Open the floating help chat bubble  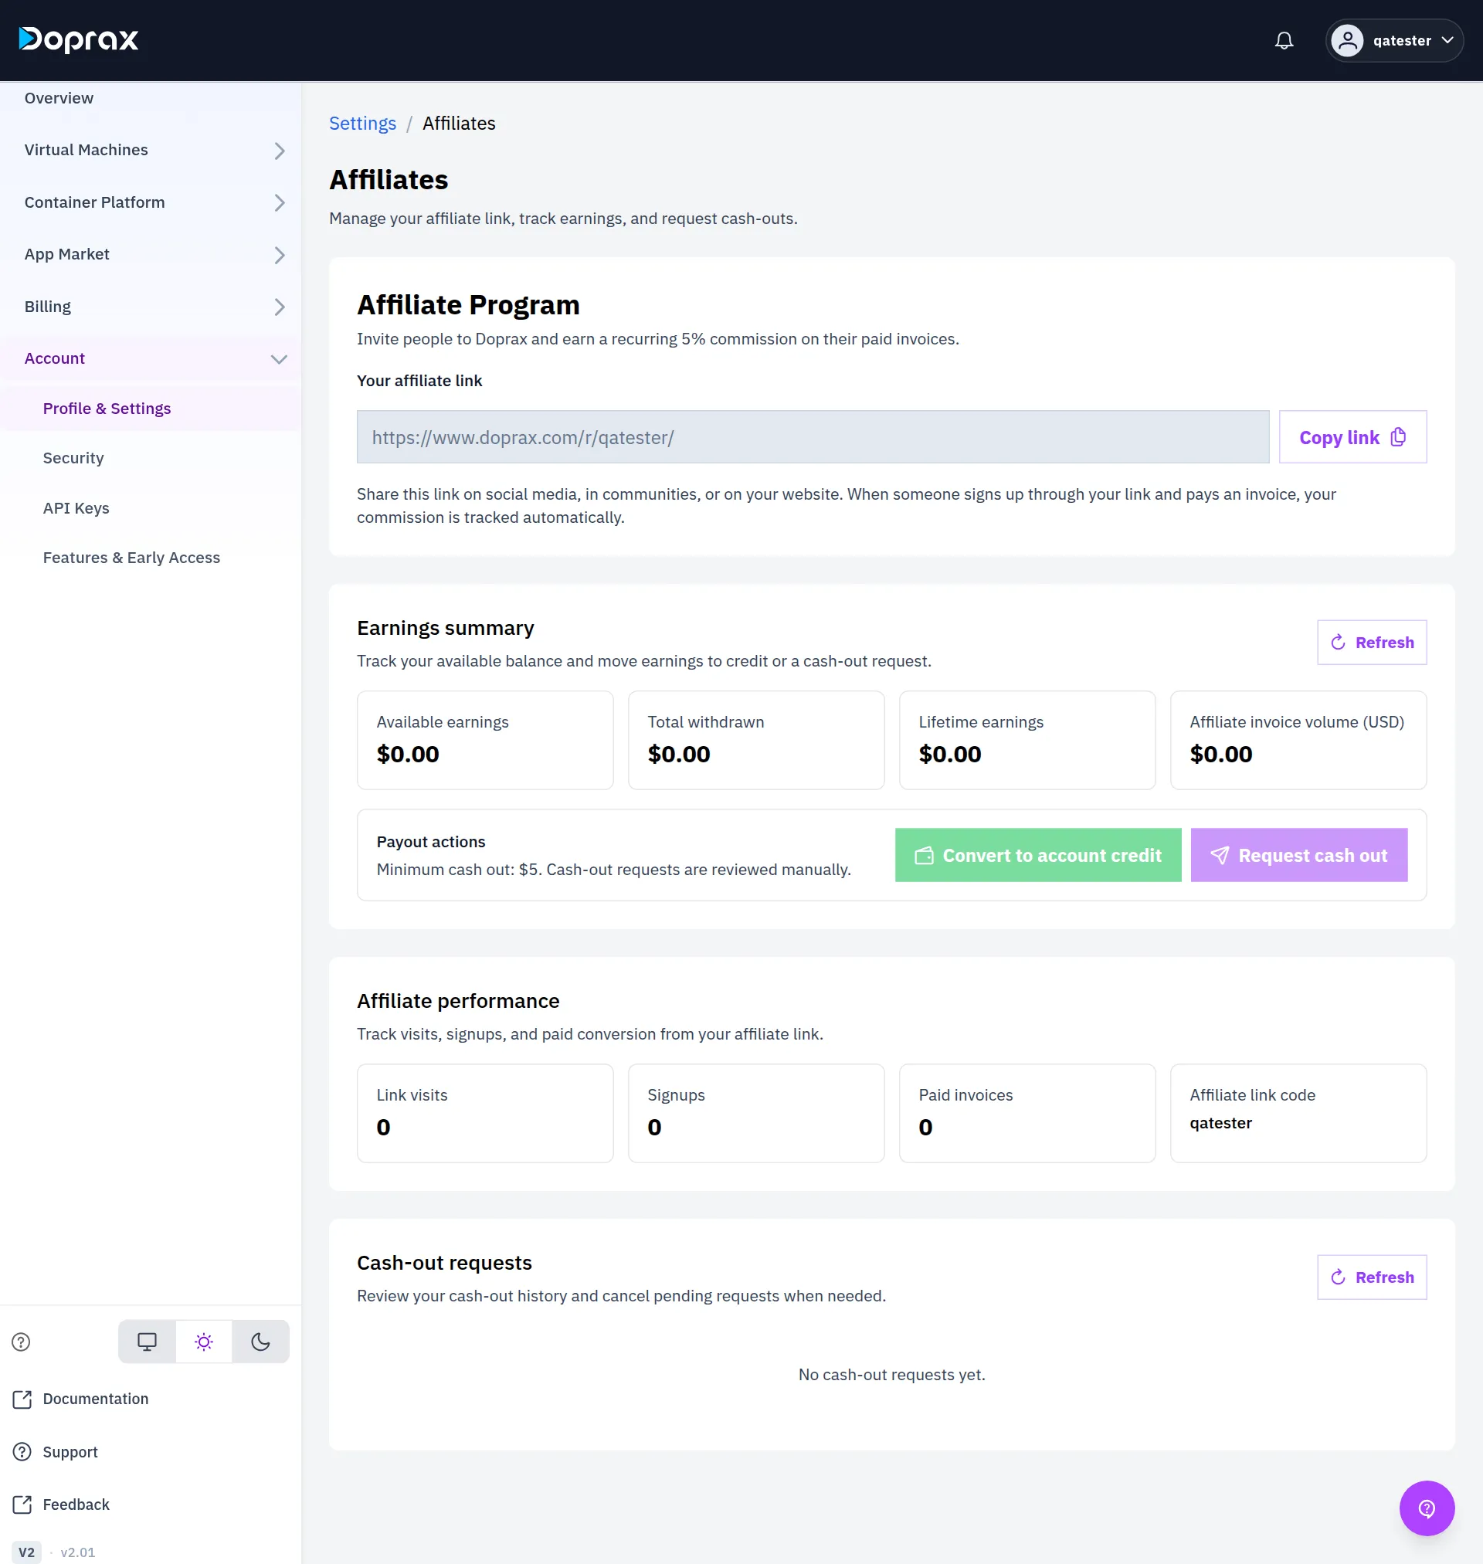click(x=1426, y=1508)
